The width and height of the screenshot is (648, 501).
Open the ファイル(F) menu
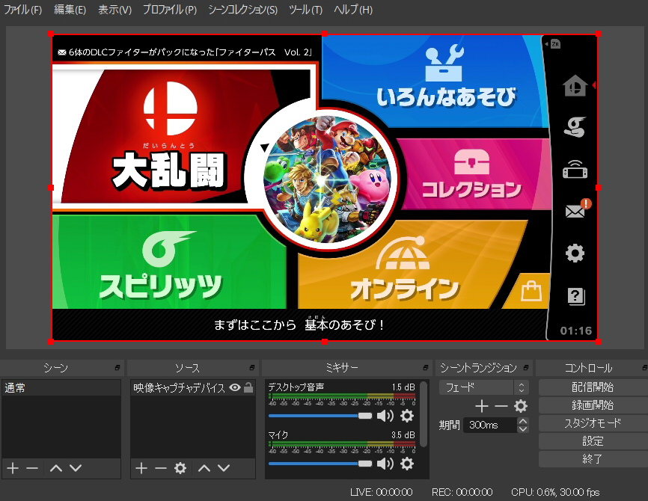23,10
